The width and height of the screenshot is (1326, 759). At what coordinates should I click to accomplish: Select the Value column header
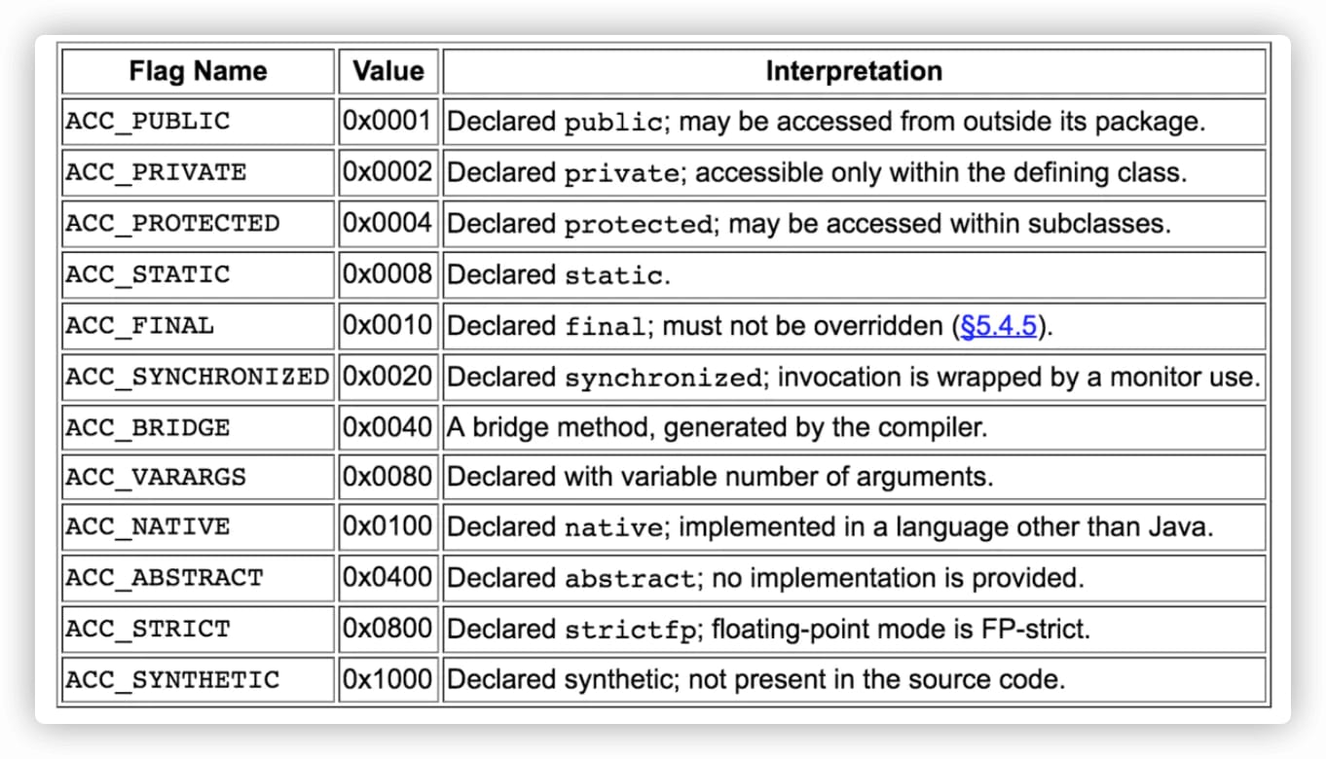[388, 71]
